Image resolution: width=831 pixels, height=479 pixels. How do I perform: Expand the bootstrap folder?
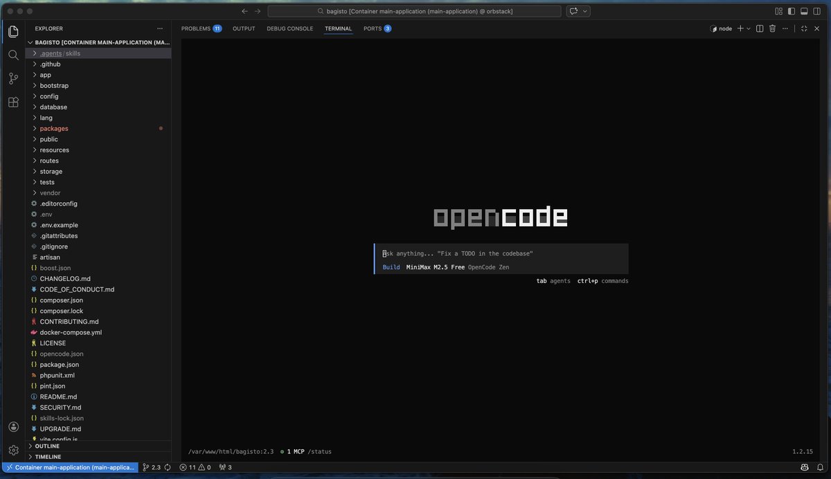pos(98,85)
